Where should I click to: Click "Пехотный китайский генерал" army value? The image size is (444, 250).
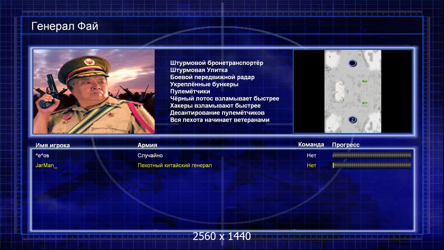(x=175, y=165)
